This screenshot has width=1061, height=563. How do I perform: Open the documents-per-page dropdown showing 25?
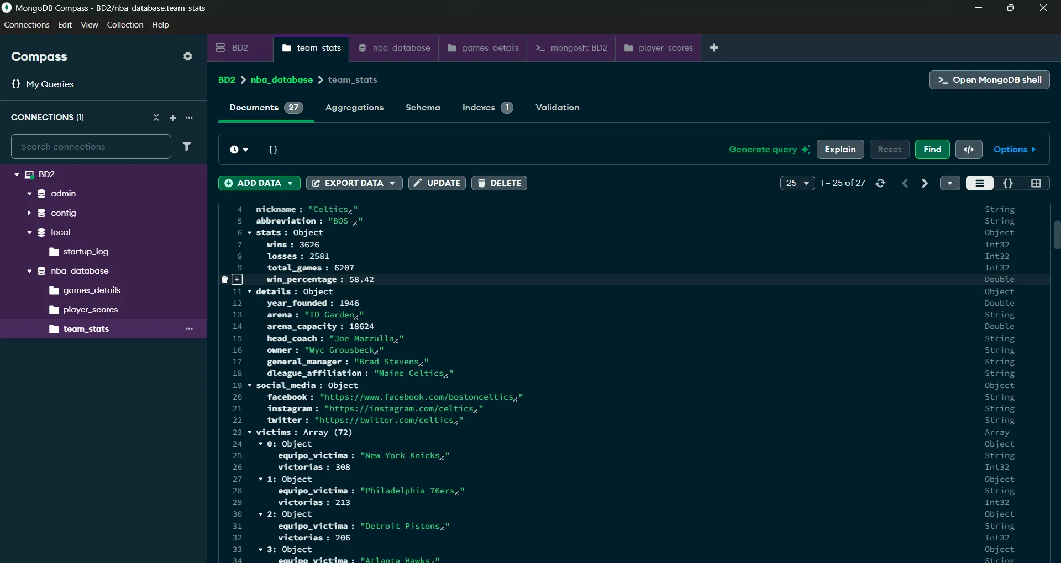coord(797,183)
